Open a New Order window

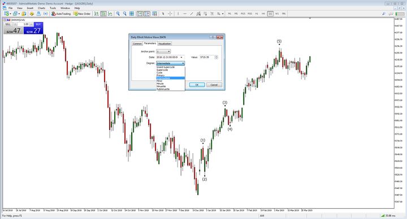click(82, 14)
